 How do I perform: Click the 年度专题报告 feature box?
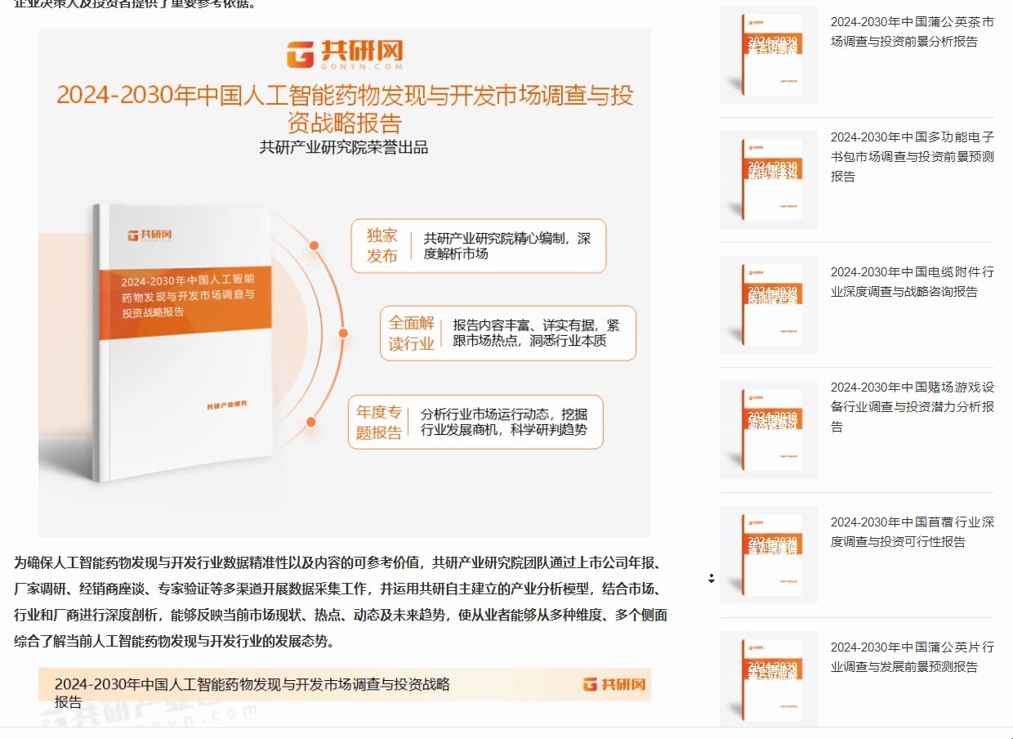(x=475, y=422)
